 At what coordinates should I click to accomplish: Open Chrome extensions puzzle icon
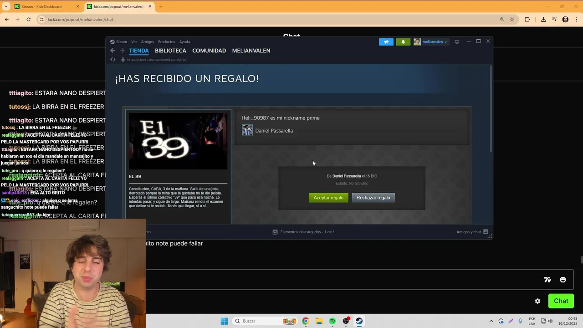527,20
